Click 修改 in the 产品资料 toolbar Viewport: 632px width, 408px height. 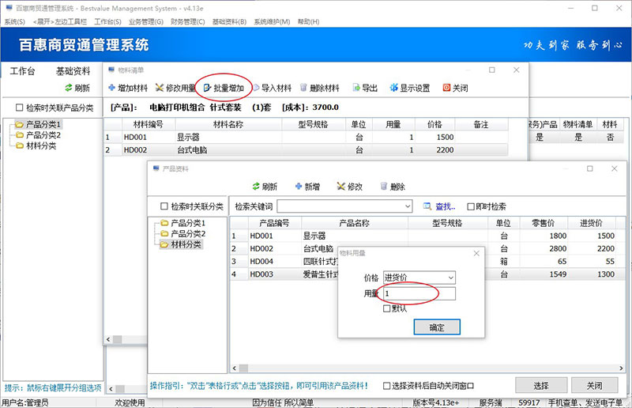(349, 187)
